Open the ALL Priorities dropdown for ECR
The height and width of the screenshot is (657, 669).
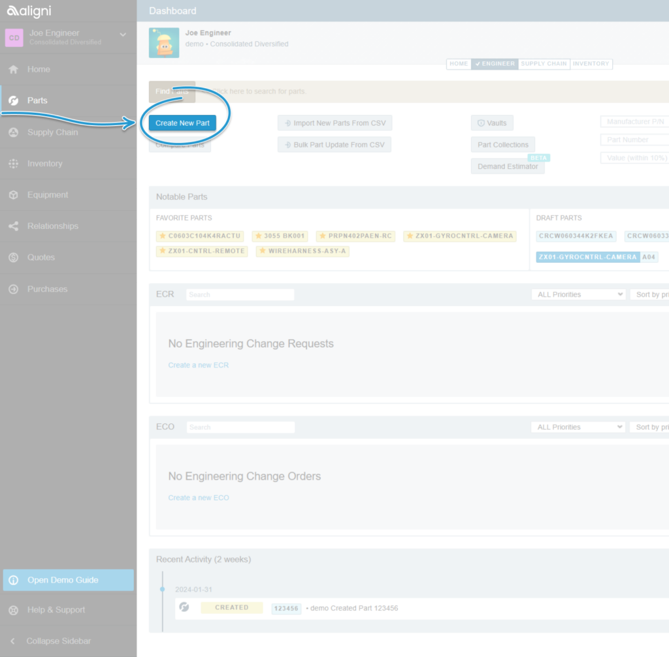[578, 294]
